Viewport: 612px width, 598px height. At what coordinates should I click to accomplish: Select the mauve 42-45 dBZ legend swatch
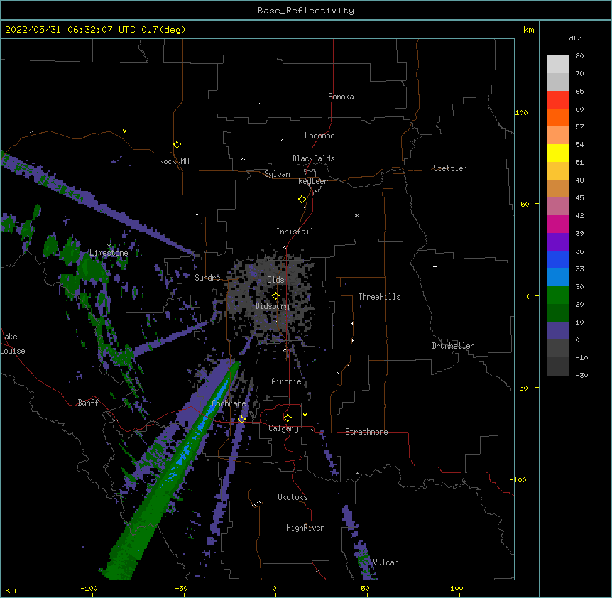pyautogui.click(x=558, y=207)
